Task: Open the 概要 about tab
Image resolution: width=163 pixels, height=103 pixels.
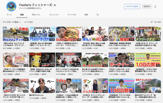Action: click(x=86, y=15)
